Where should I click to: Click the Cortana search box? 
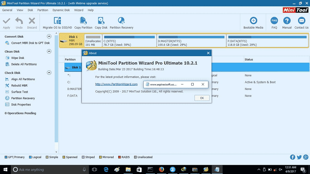click(x=50, y=170)
